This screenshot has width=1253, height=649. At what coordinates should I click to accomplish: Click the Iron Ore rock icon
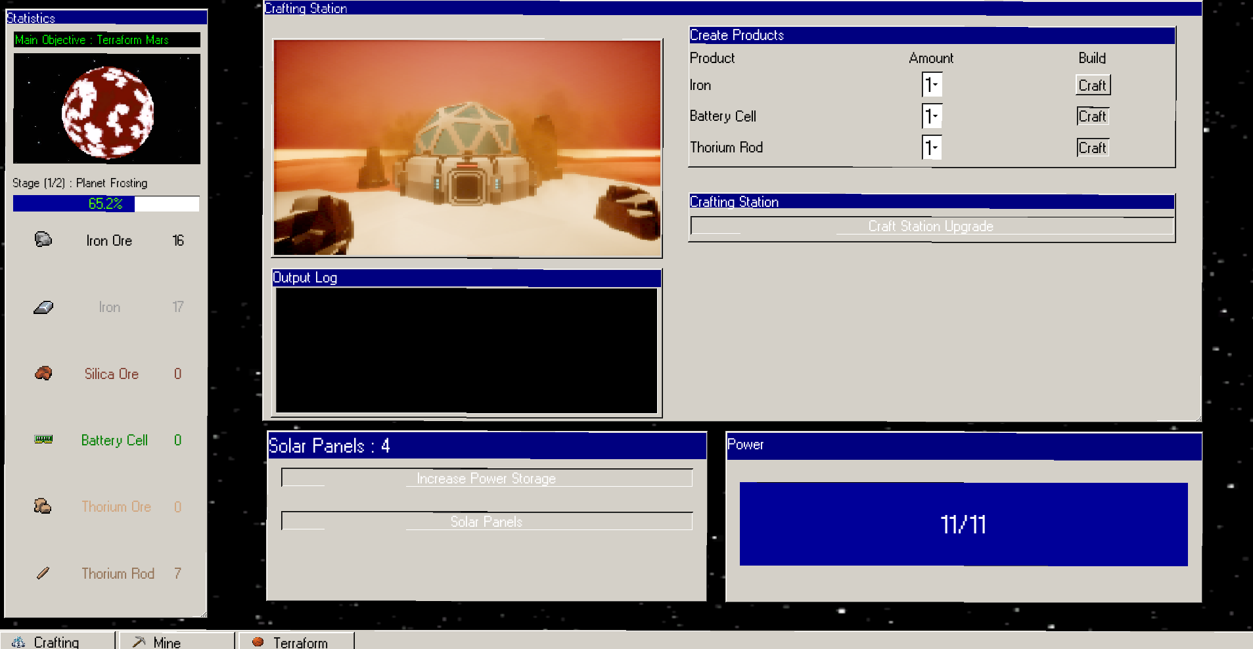point(43,240)
